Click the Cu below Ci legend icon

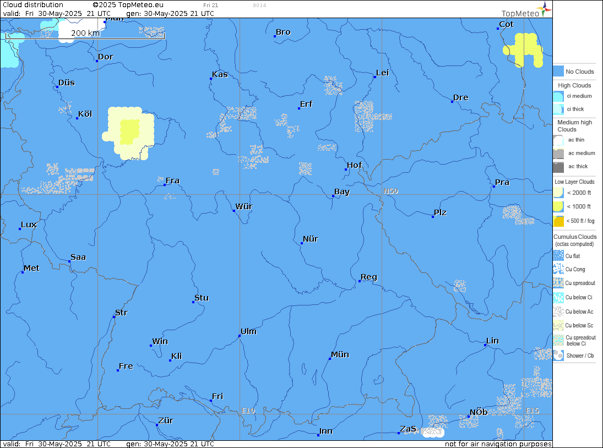(558, 297)
